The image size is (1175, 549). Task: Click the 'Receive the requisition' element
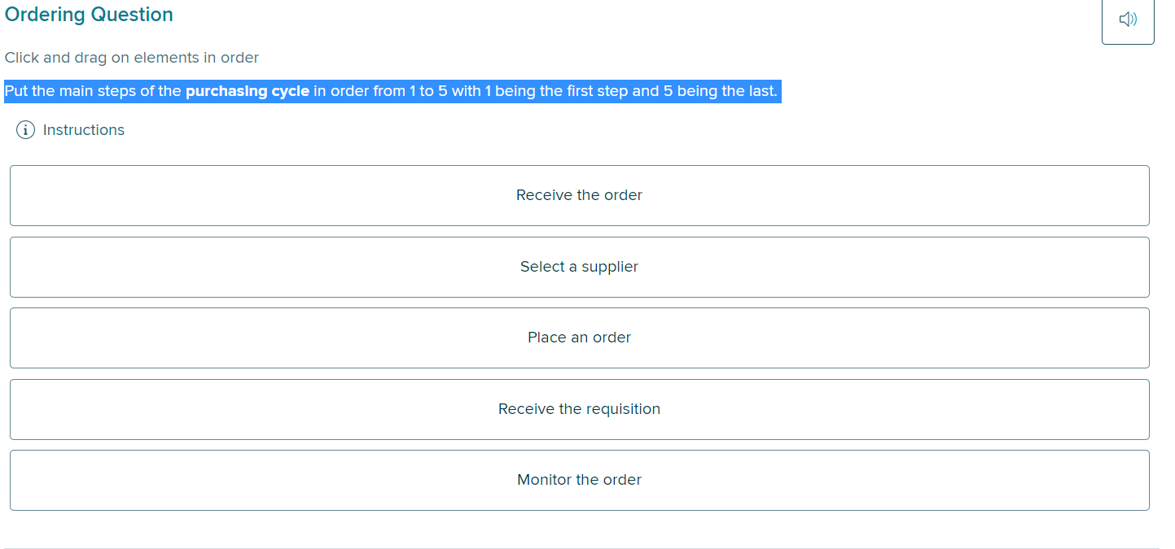coord(579,409)
